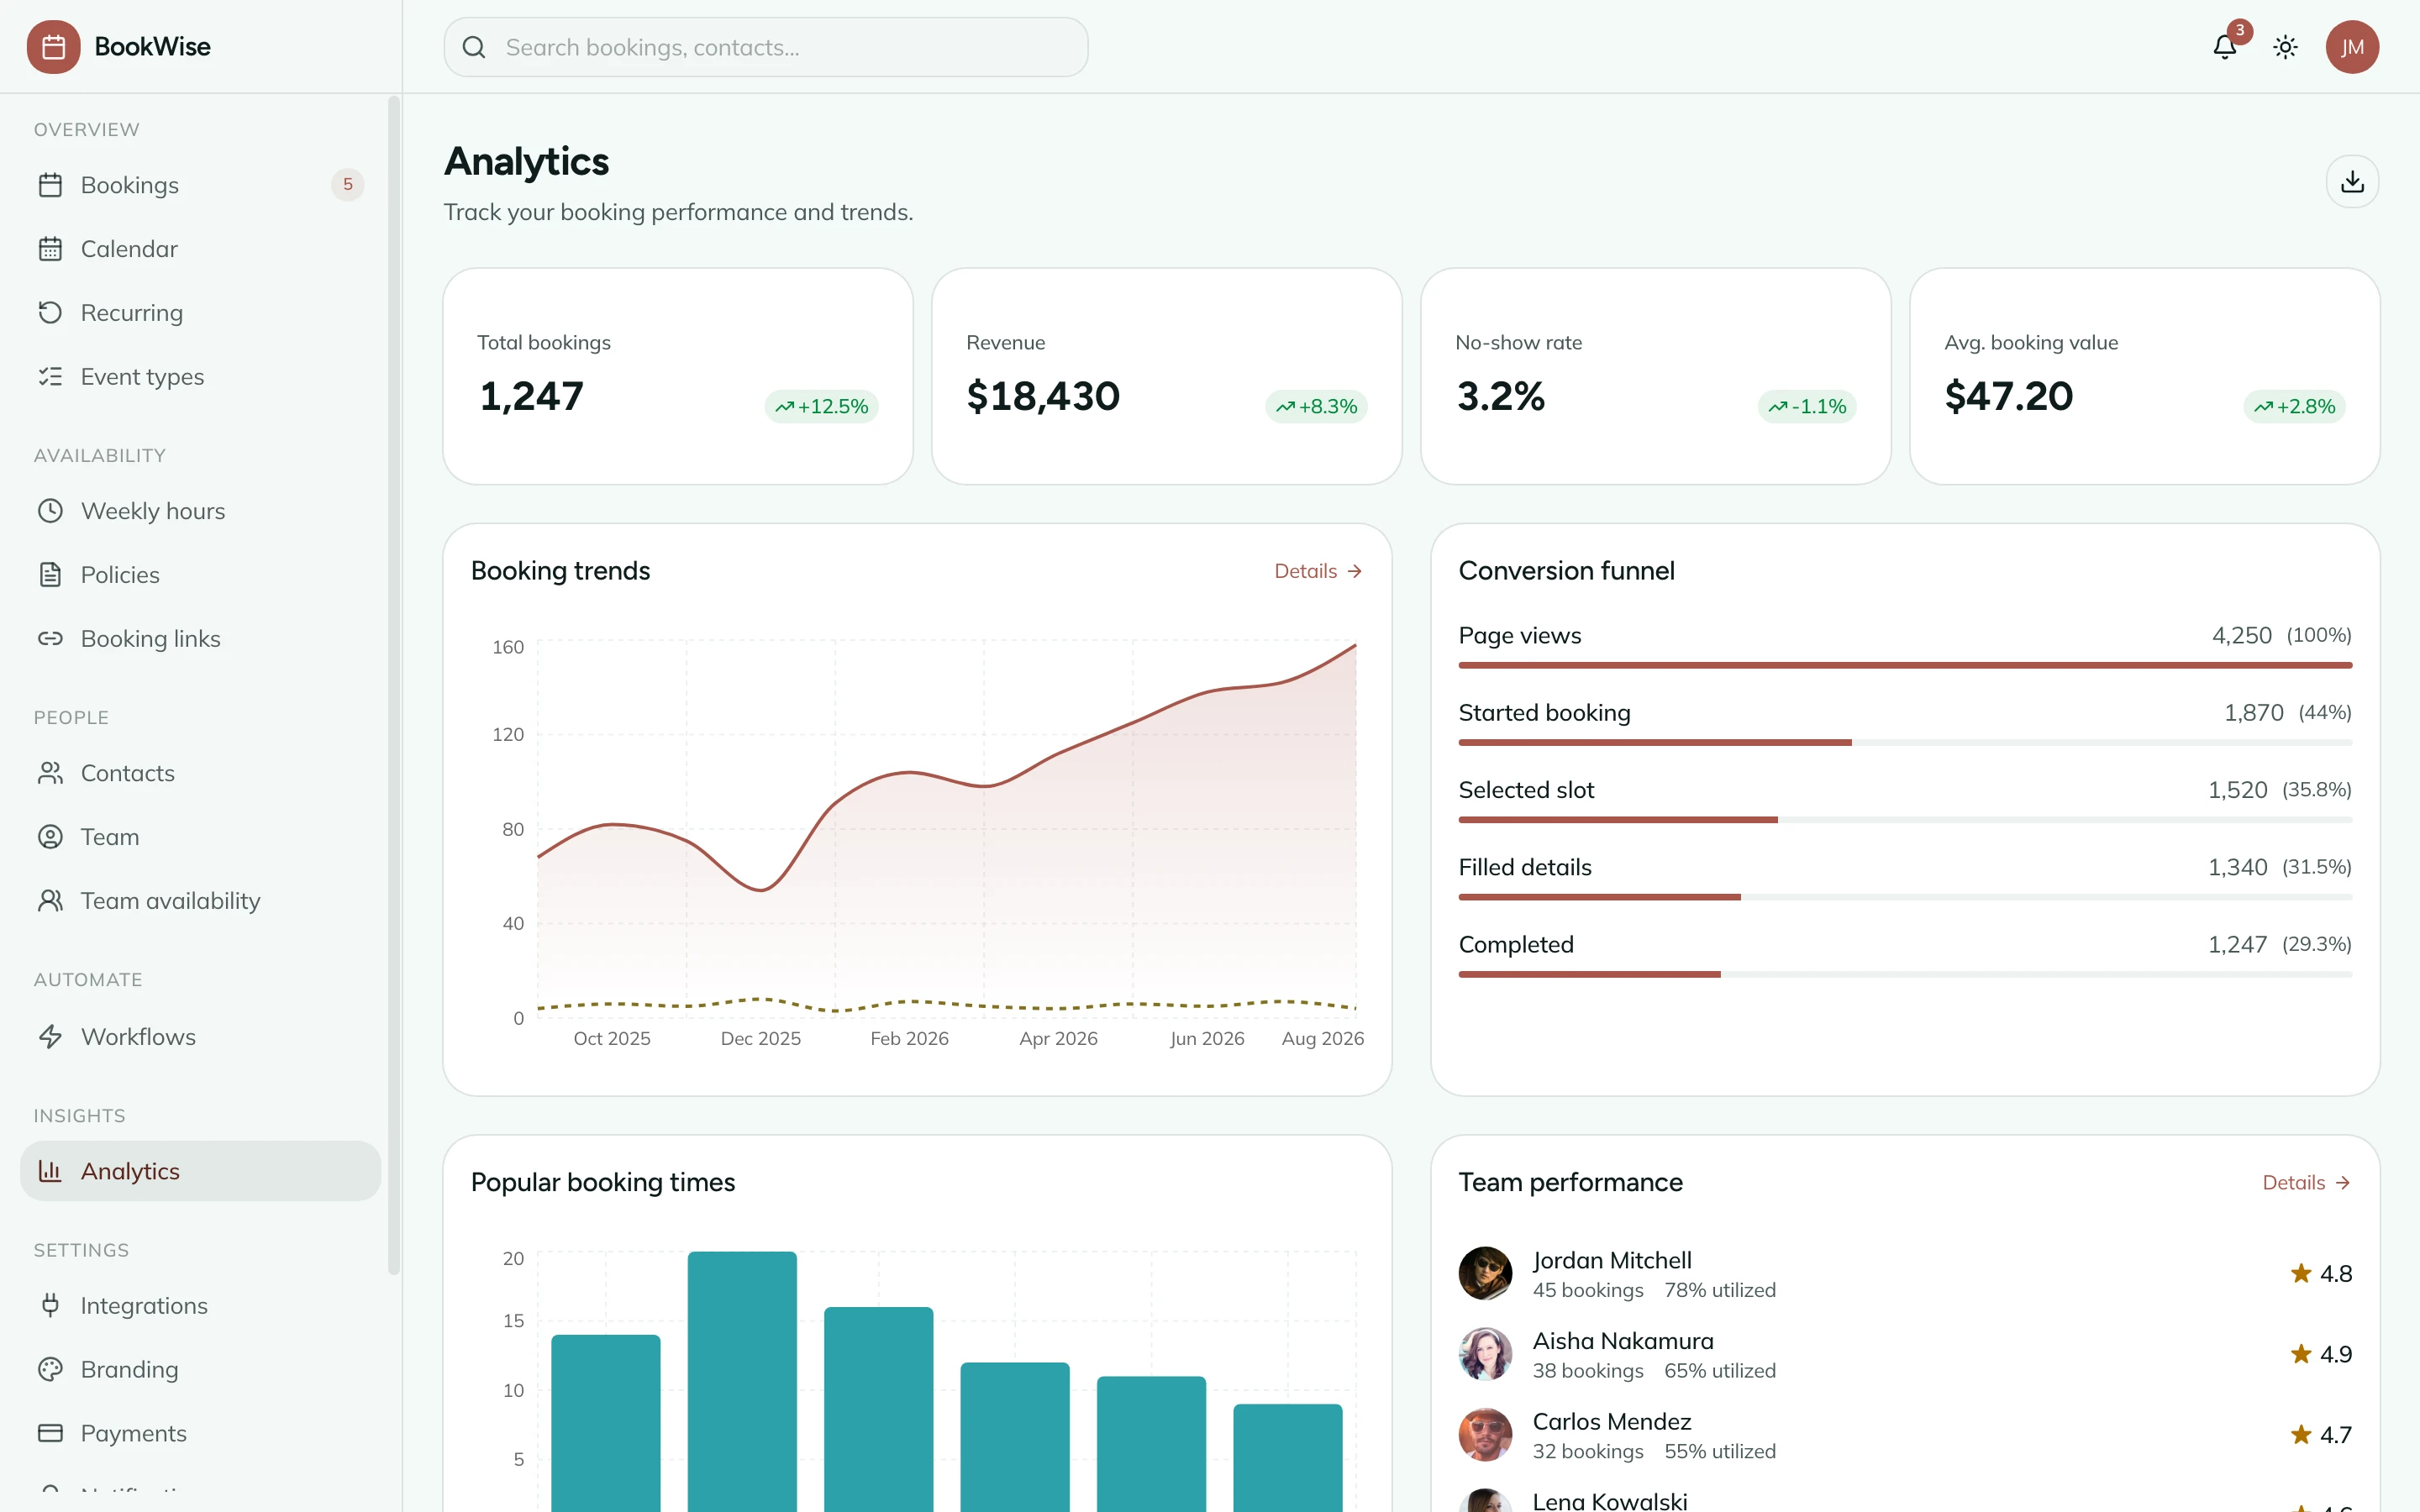Click the Completed funnel progress bar
Screen dimensions: 2420x1512
[1905, 974]
